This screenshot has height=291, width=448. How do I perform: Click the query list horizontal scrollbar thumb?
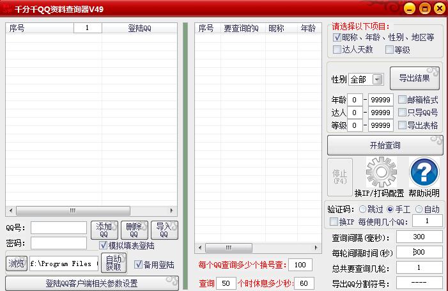(229, 248)
